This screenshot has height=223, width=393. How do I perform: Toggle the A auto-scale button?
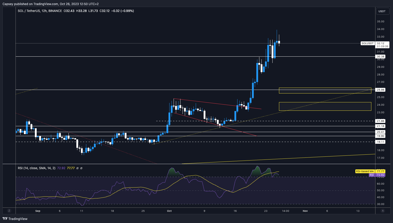click(383, 211)
